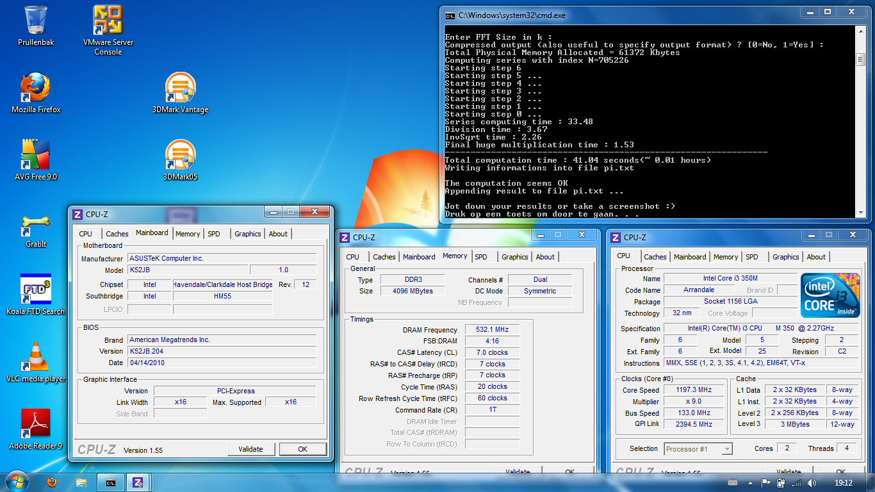The height and width of the screenshot is (492, 875).
Task: Click the keyboard tray icon
Action: [733, 483]
